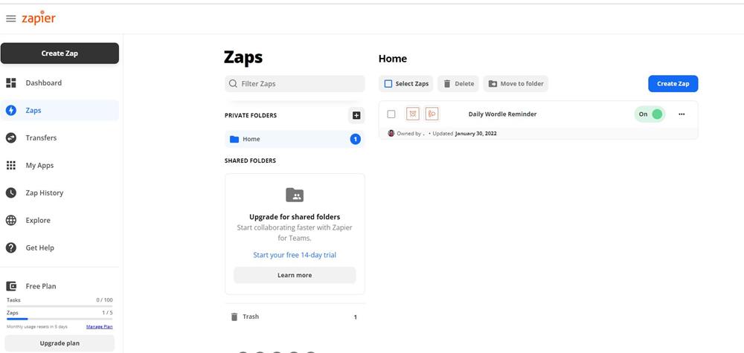This screenshot has width=744, height=353.
Task: Click the Free Plan wallet icon
Action: (x=11, y=286)
